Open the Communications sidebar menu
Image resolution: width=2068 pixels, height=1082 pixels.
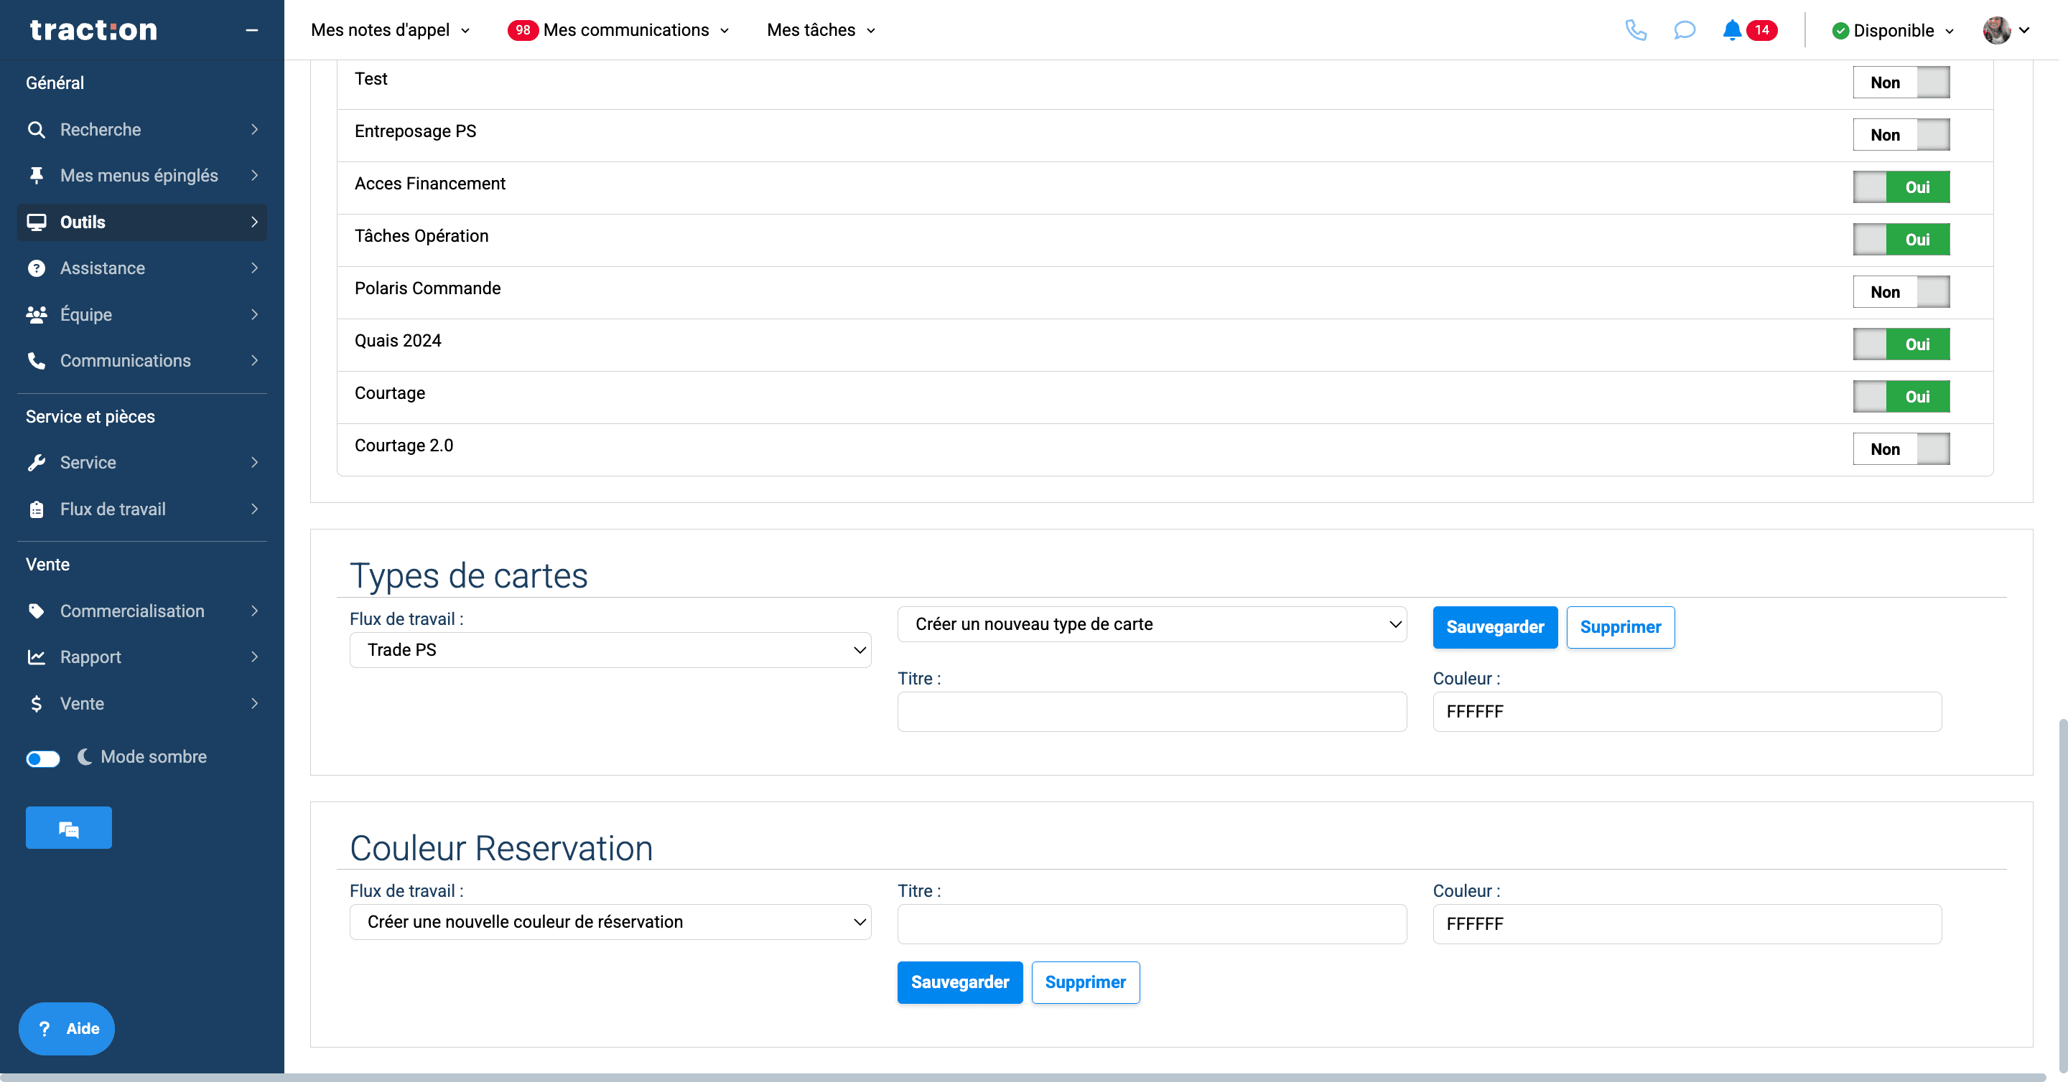142,360
